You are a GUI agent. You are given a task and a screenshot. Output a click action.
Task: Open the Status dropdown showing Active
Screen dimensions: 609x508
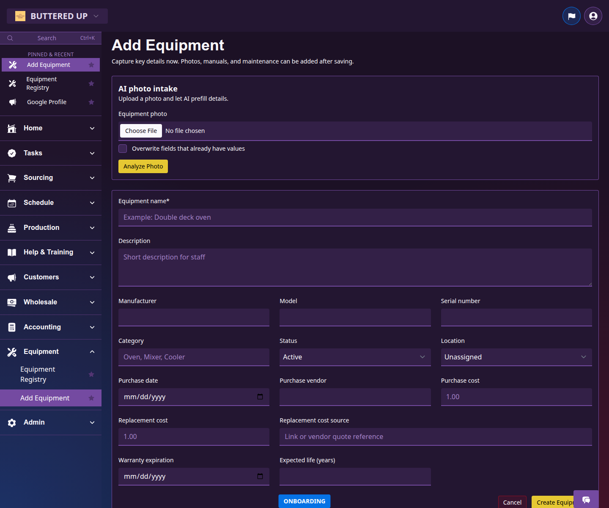tap(355, 357)
